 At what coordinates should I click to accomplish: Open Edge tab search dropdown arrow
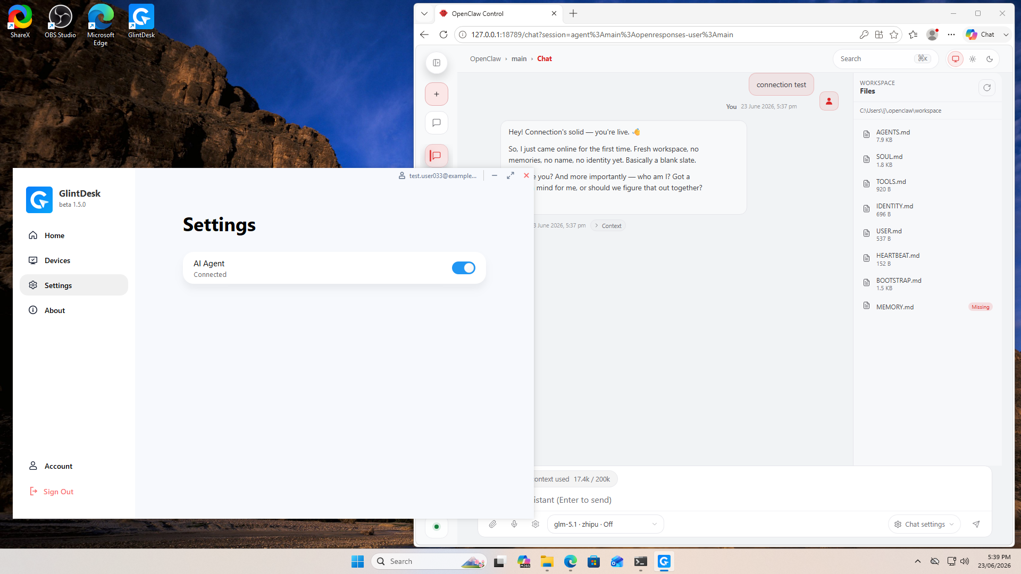point(424,14)
